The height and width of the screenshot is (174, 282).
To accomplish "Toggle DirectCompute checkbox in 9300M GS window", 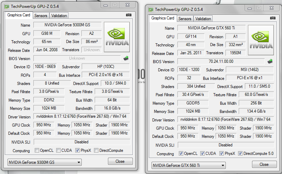I will point(96,150).
